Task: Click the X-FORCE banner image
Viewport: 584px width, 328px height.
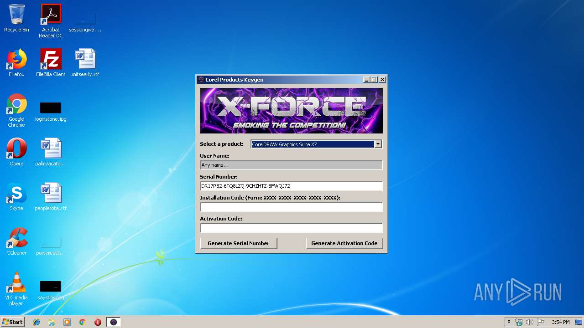Action: (292, 111)
